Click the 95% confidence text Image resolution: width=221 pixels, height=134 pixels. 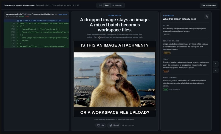(x=174, y=89)
